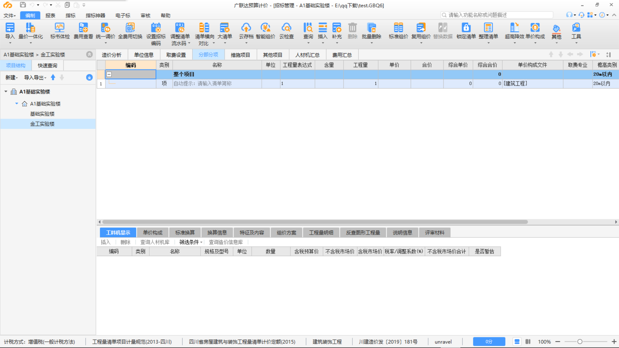Click the zoom out minus button
This screenshot has width=619, height=348.
click(558, 342)
